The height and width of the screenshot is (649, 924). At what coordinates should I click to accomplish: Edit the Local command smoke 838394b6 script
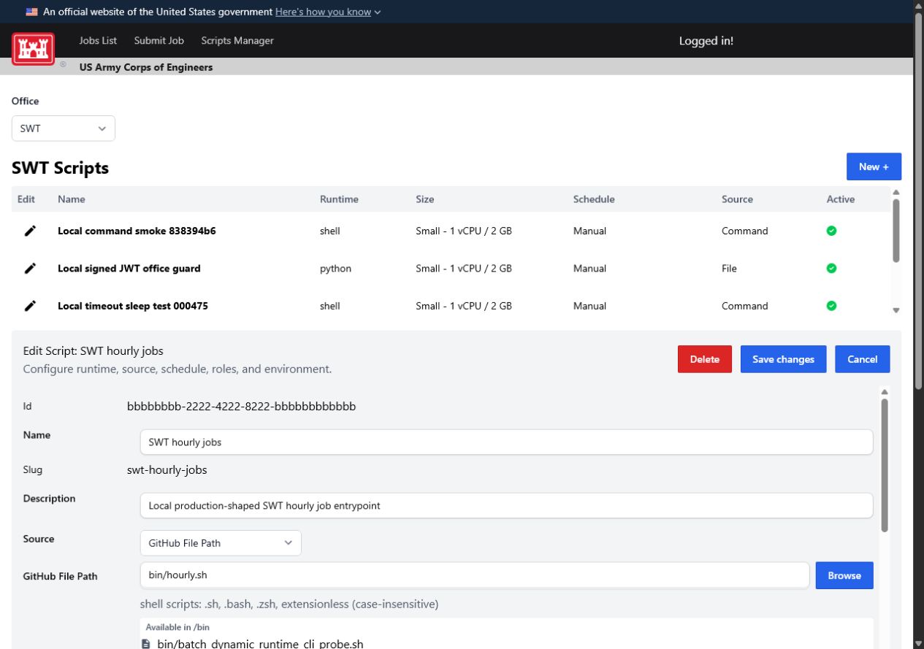[30, 231]
